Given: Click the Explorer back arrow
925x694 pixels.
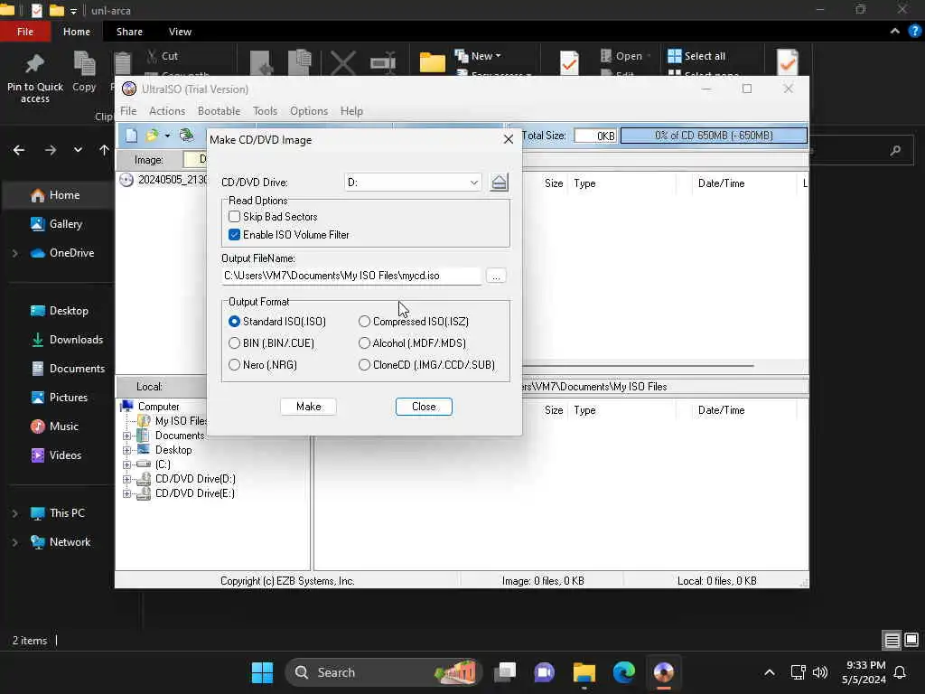Looking at the screenshot, I should pos(19,150).
